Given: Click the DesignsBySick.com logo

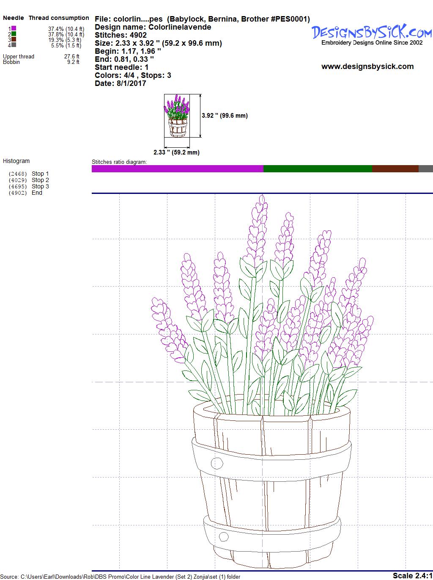Looking at the screenshot, I should 372,32.
